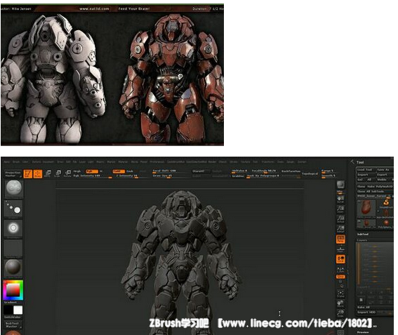The width and height of the screenshot is (398, 335).
Task: Pick a color in the color picker
Action: 13,290
